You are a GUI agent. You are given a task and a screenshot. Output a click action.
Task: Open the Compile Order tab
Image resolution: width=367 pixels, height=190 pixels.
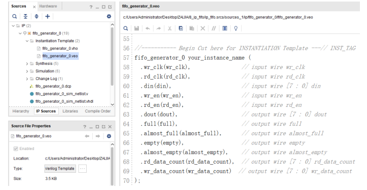(x=98, y=111)
